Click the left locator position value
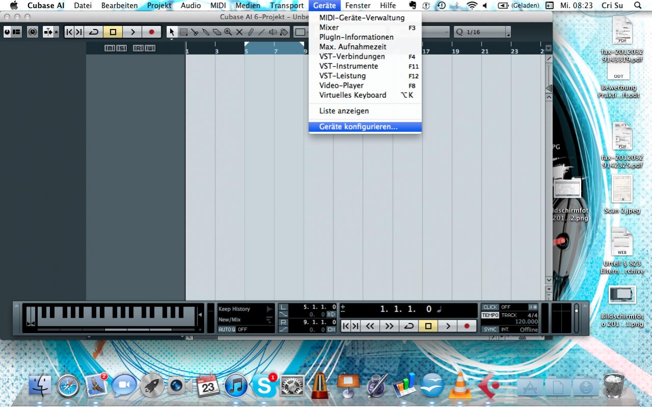 (x=320, y=307)
